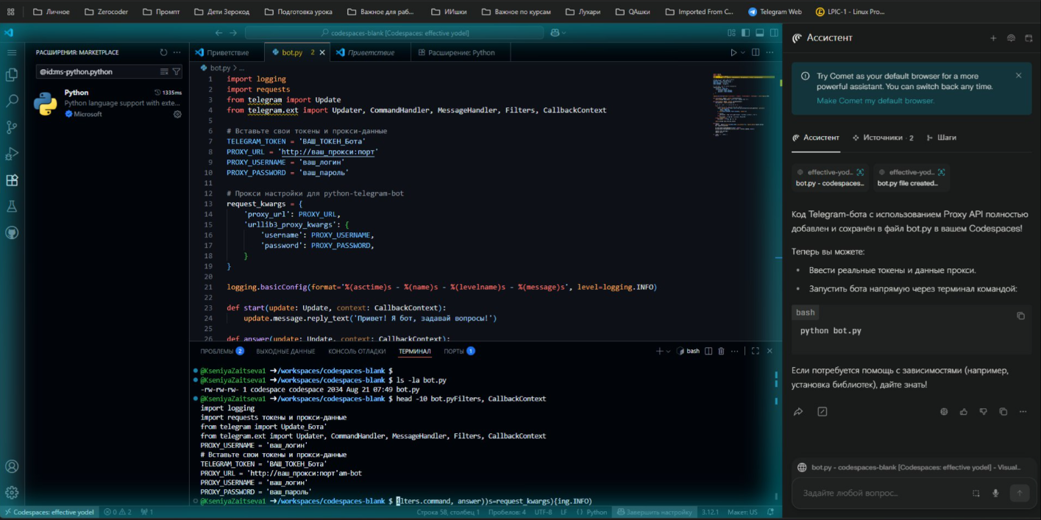Kill terminal with the trash icon
Image resolution: width=1041 pixels, height=520 pixels.
[721, 352]
